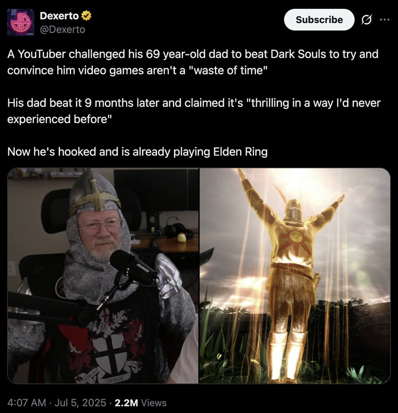Open the right Solaire sun-praising image
Image resolution: width=398 pixels, height=413 pixels.
click(x=295, y=276)
